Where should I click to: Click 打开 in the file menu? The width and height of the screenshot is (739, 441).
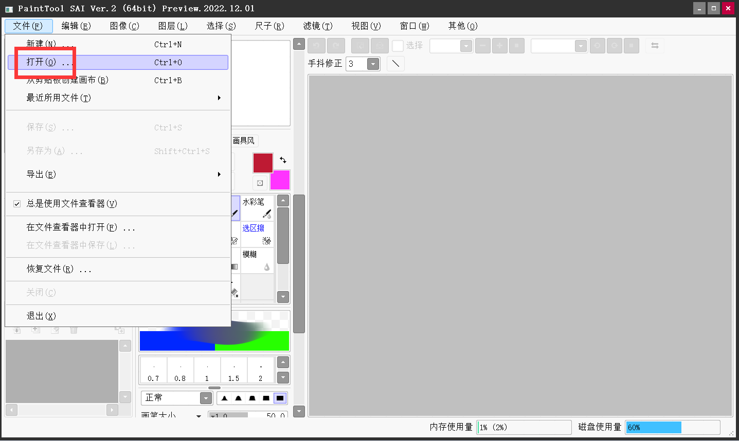point(118,62)
